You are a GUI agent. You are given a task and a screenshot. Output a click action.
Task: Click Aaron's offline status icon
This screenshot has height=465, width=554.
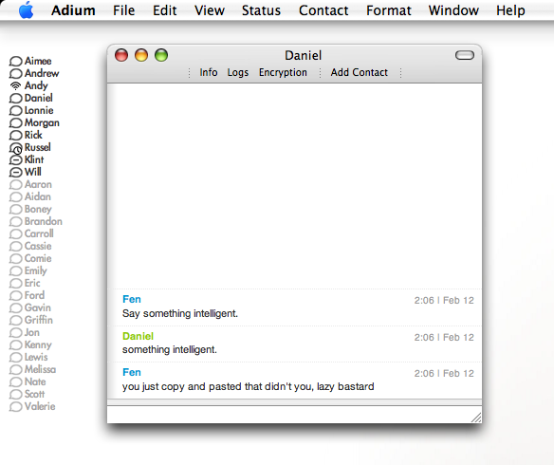[15, 185]
